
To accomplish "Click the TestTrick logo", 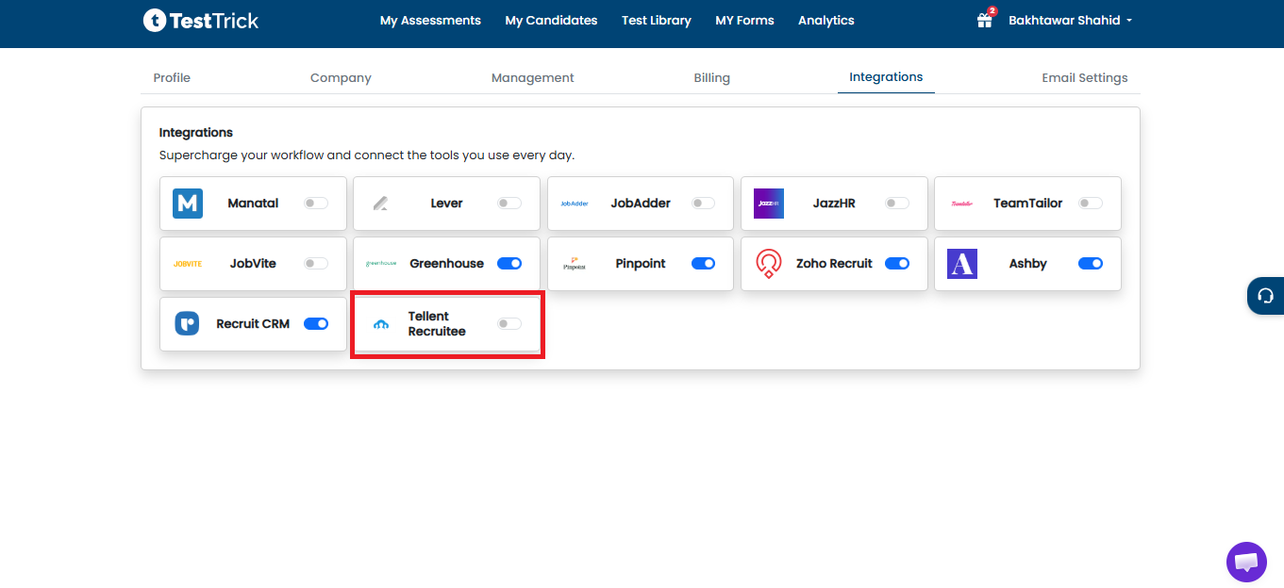I will point(201,20).
